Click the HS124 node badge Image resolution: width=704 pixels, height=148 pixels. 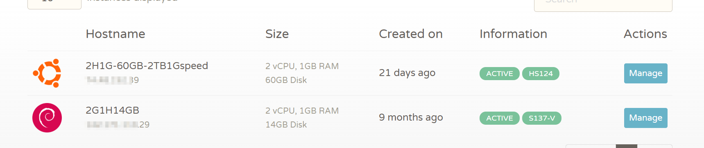(x=541, y=74)
